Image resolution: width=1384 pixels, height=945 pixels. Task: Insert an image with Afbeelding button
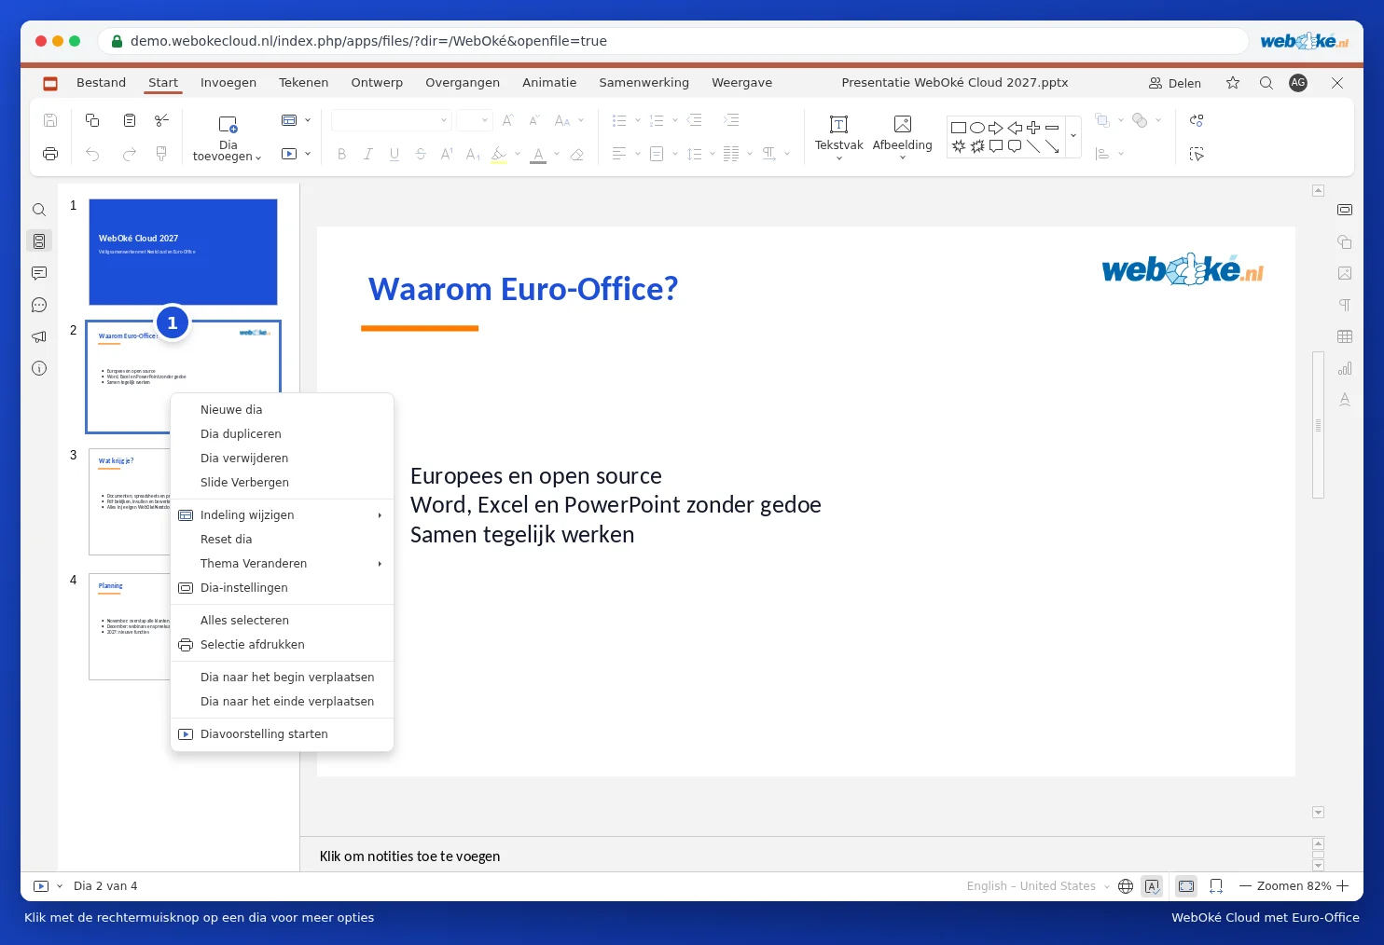click(x=902, y=136)
